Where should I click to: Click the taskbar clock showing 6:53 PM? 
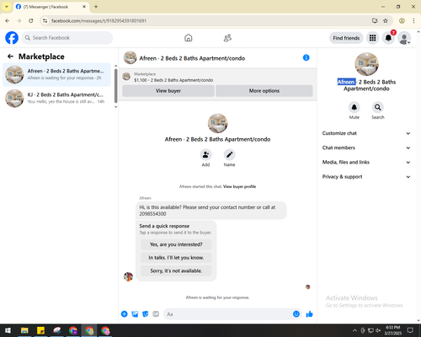point(392,330)
